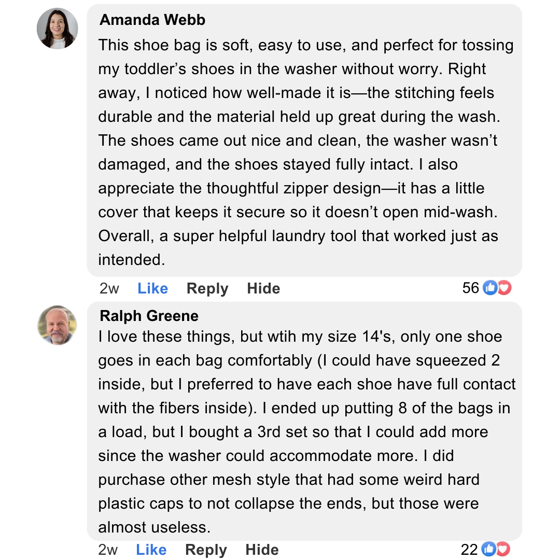Click the 2w timestamp under Amanda Webb's comment
This screenshot has height=560, width=560.
pyautogui.click(x=109, y=288)
